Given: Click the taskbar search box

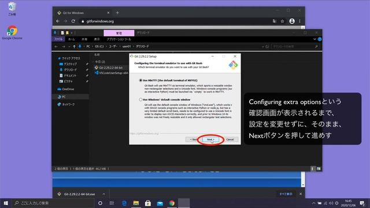Looking at the screenshot, I should [53, 203].
